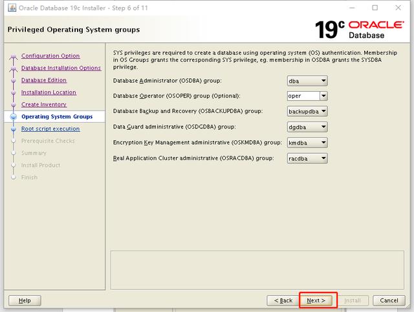
Task: Select the Operating System Groups step
Action: coord(57,116)
